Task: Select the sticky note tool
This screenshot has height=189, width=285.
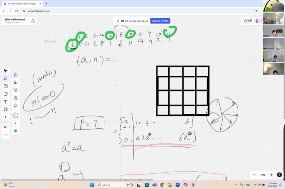Action: [x=6, y=94]
